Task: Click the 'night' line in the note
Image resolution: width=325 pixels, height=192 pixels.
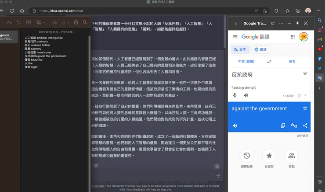Action: click(x=31, y=67)
